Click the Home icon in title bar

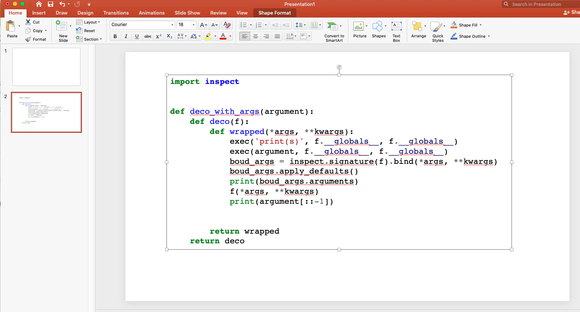pos(39,4)
